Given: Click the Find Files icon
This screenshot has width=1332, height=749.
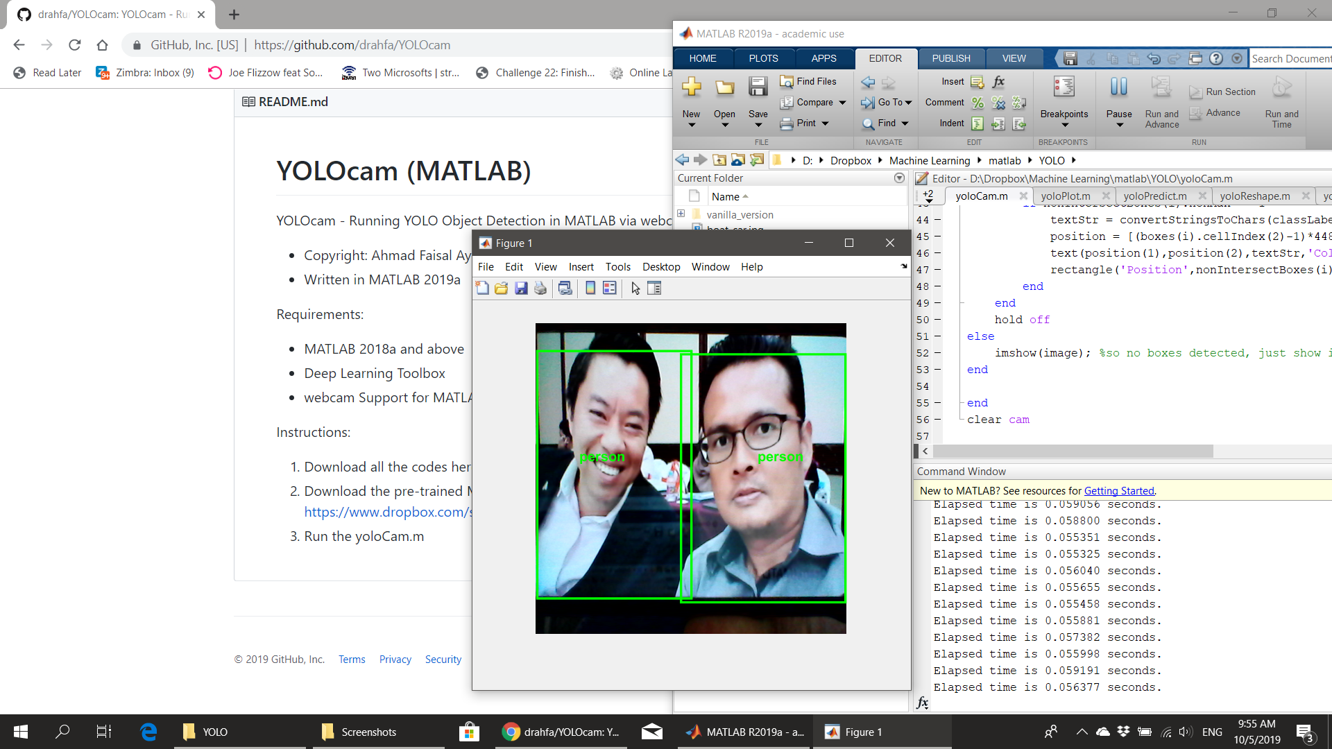Looking at the screenshot, I should tap(786, 82).
